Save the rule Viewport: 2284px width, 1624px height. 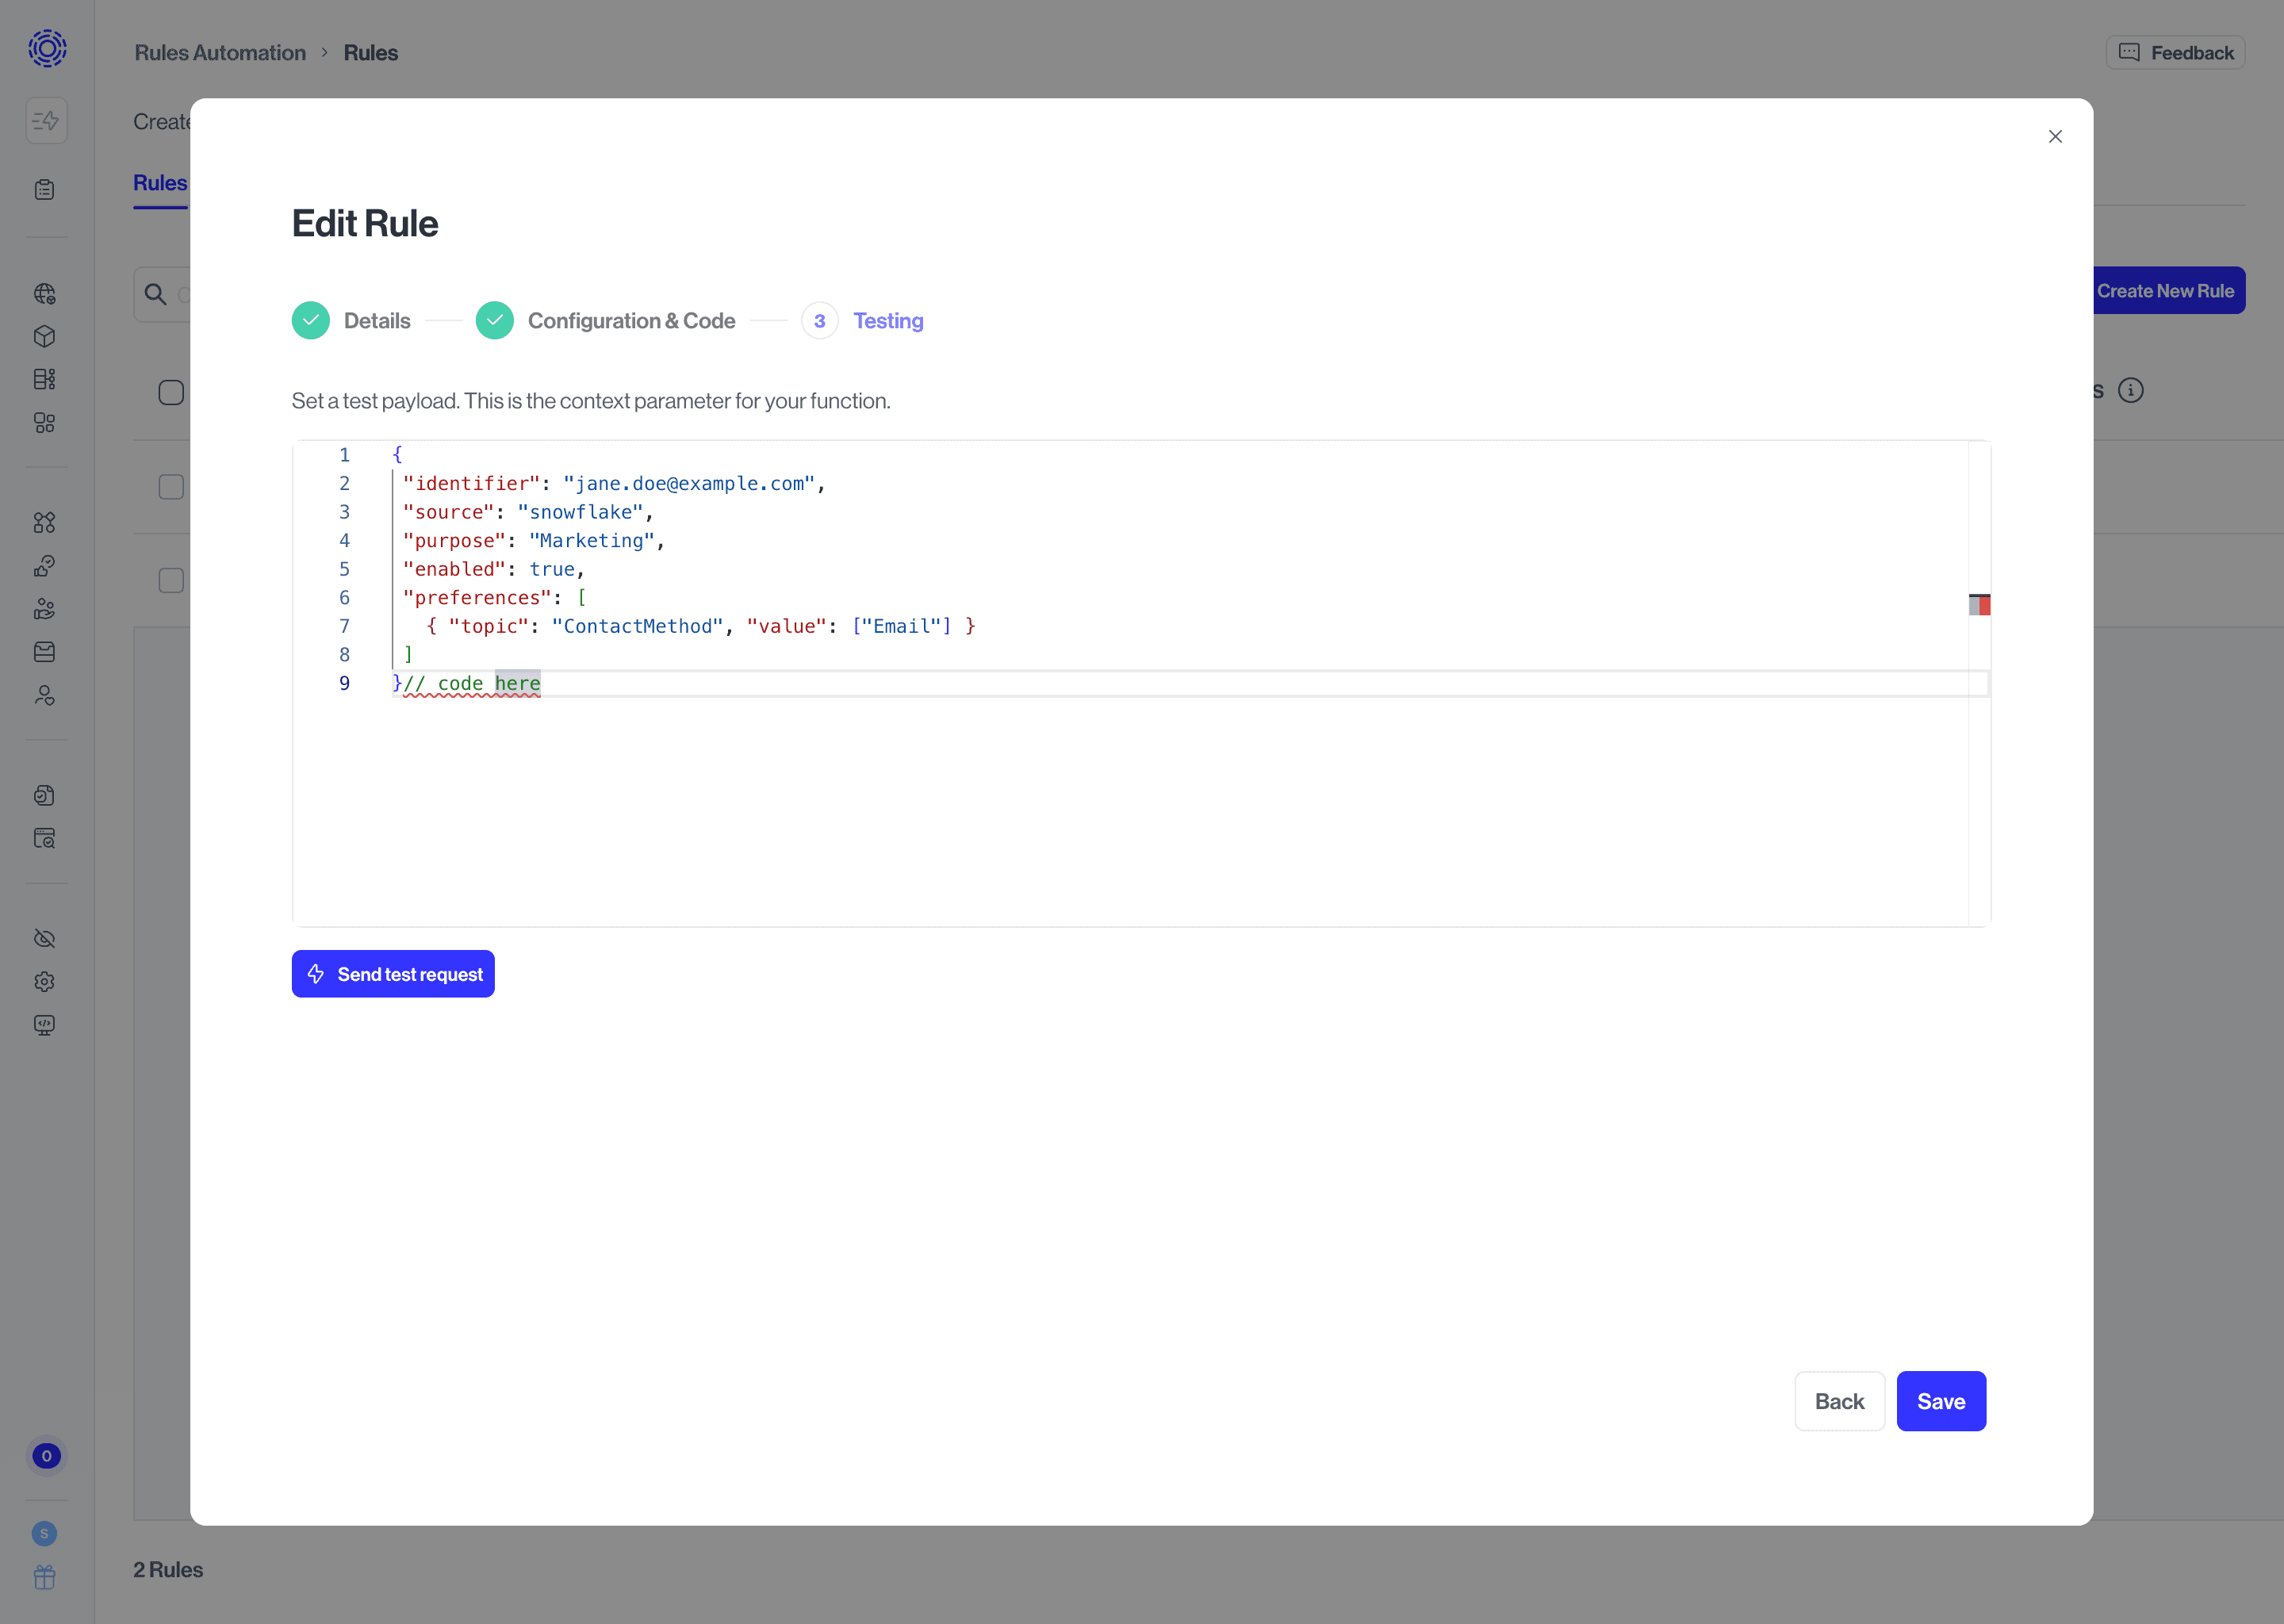[1941, 1401]
